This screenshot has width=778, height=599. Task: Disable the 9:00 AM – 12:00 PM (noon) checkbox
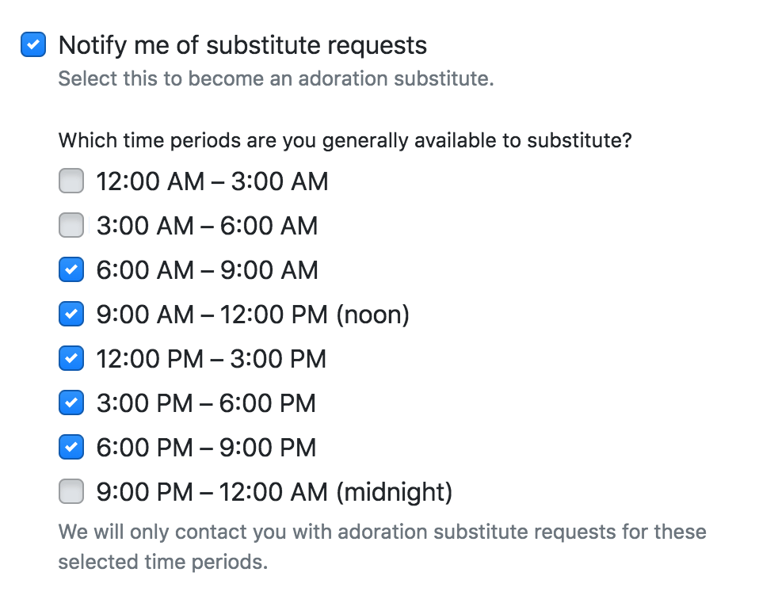71,315
